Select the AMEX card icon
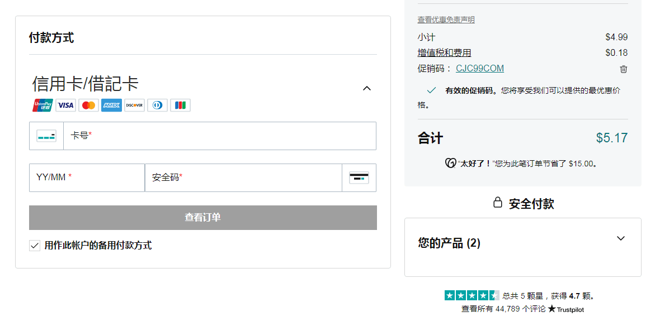This screenshot has width=660, height=331. [111, 105]
